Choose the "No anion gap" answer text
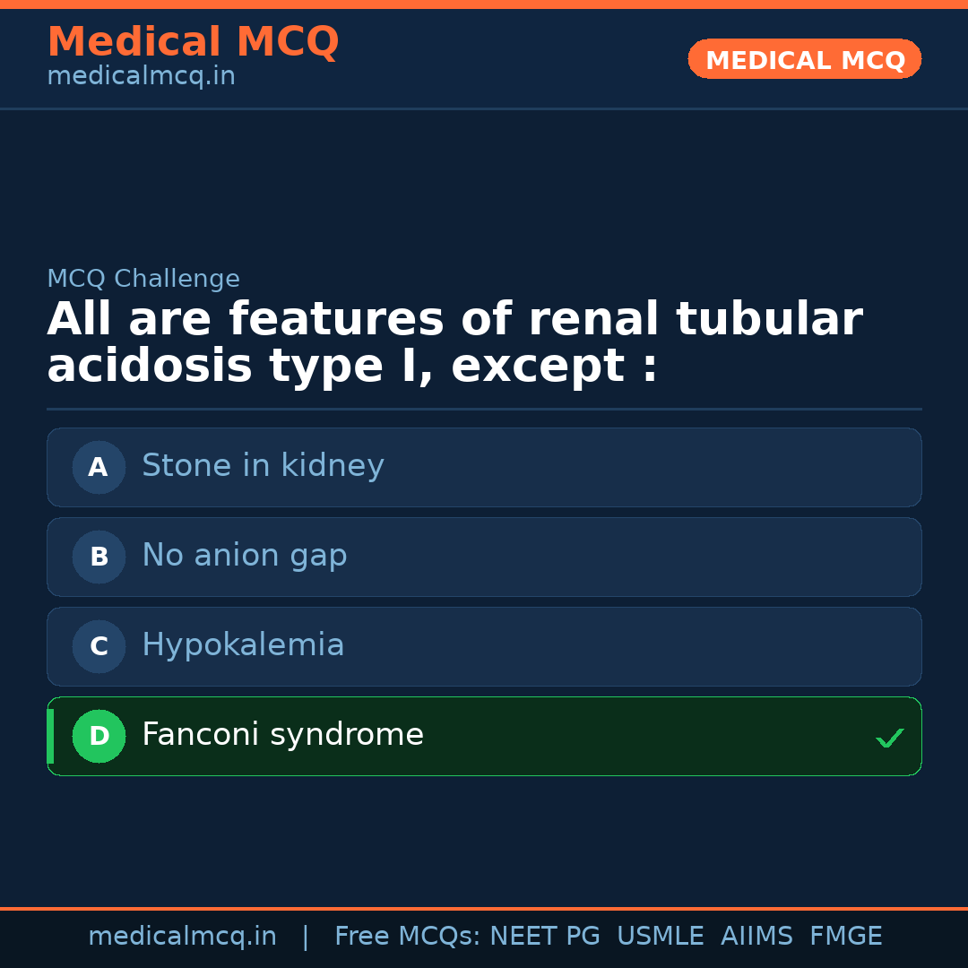The height and width of the screenshot is (968, 968). point(244,556)
